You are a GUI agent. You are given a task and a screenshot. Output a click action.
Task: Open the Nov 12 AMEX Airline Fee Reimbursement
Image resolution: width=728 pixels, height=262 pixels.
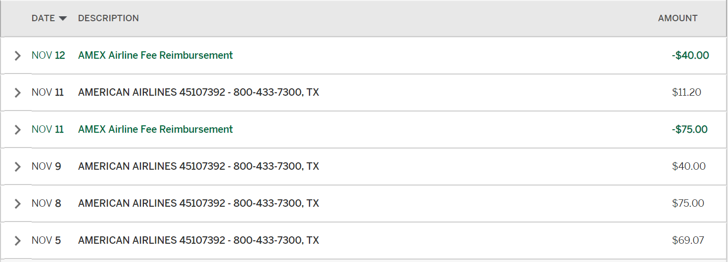[x=155, y=55]
